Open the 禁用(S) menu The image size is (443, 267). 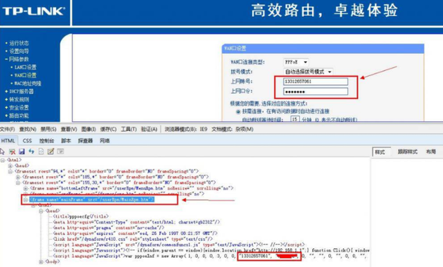pyautogui.click(x=48, y=129)
